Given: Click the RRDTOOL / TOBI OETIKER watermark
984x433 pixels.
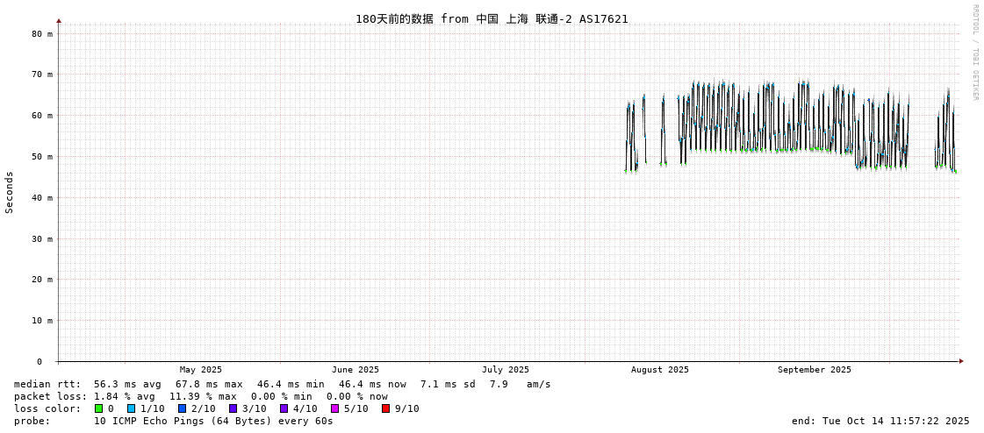Looking at the screenshot, I should click(974, 53).
